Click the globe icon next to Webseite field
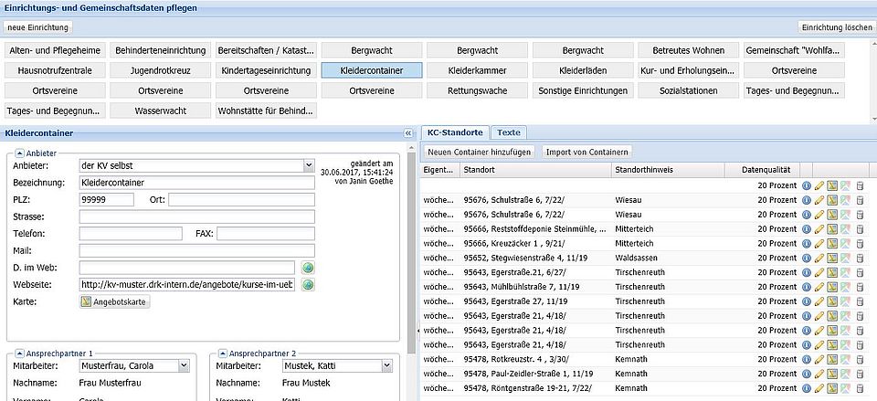877x401 pixels. [308, 285]
